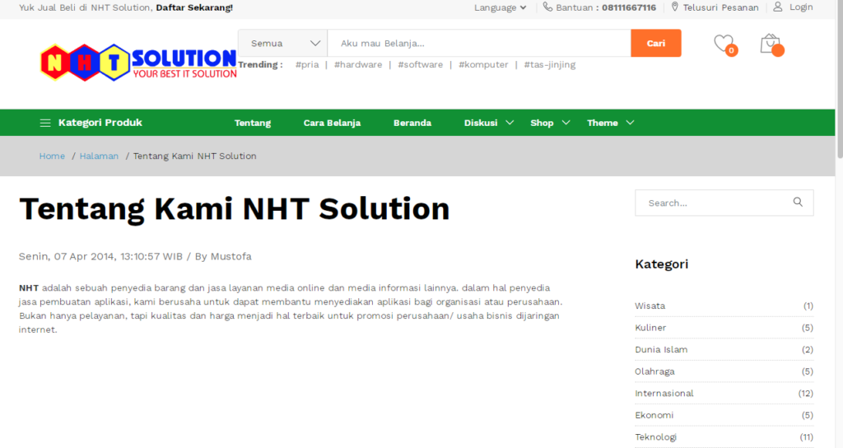Click the user Login icon
This screenshot has height=448, width=843.
[x=778, y=7]
